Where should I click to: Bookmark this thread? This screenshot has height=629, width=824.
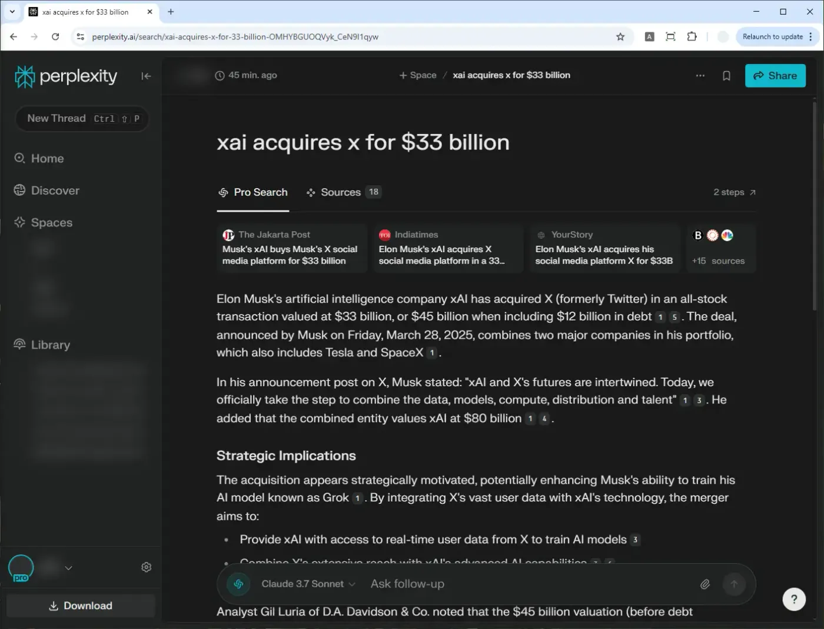[726, 76]
